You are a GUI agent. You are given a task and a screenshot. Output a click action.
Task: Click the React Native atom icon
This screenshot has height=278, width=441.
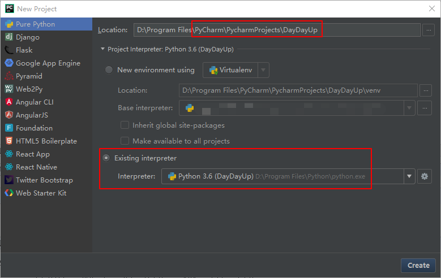[9, 167]
